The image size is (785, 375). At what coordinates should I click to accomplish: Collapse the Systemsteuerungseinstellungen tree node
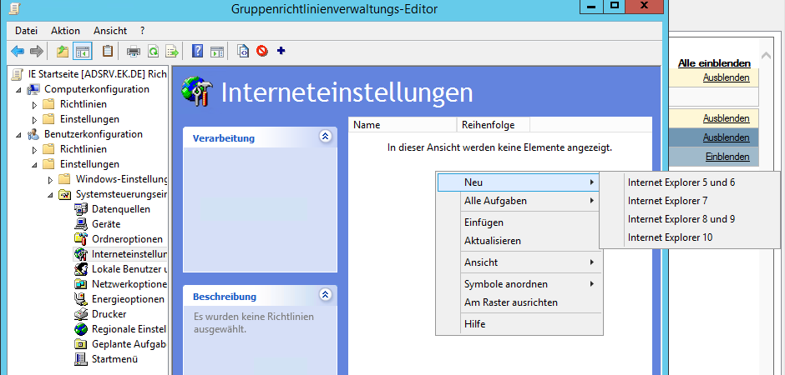point(50,195)
